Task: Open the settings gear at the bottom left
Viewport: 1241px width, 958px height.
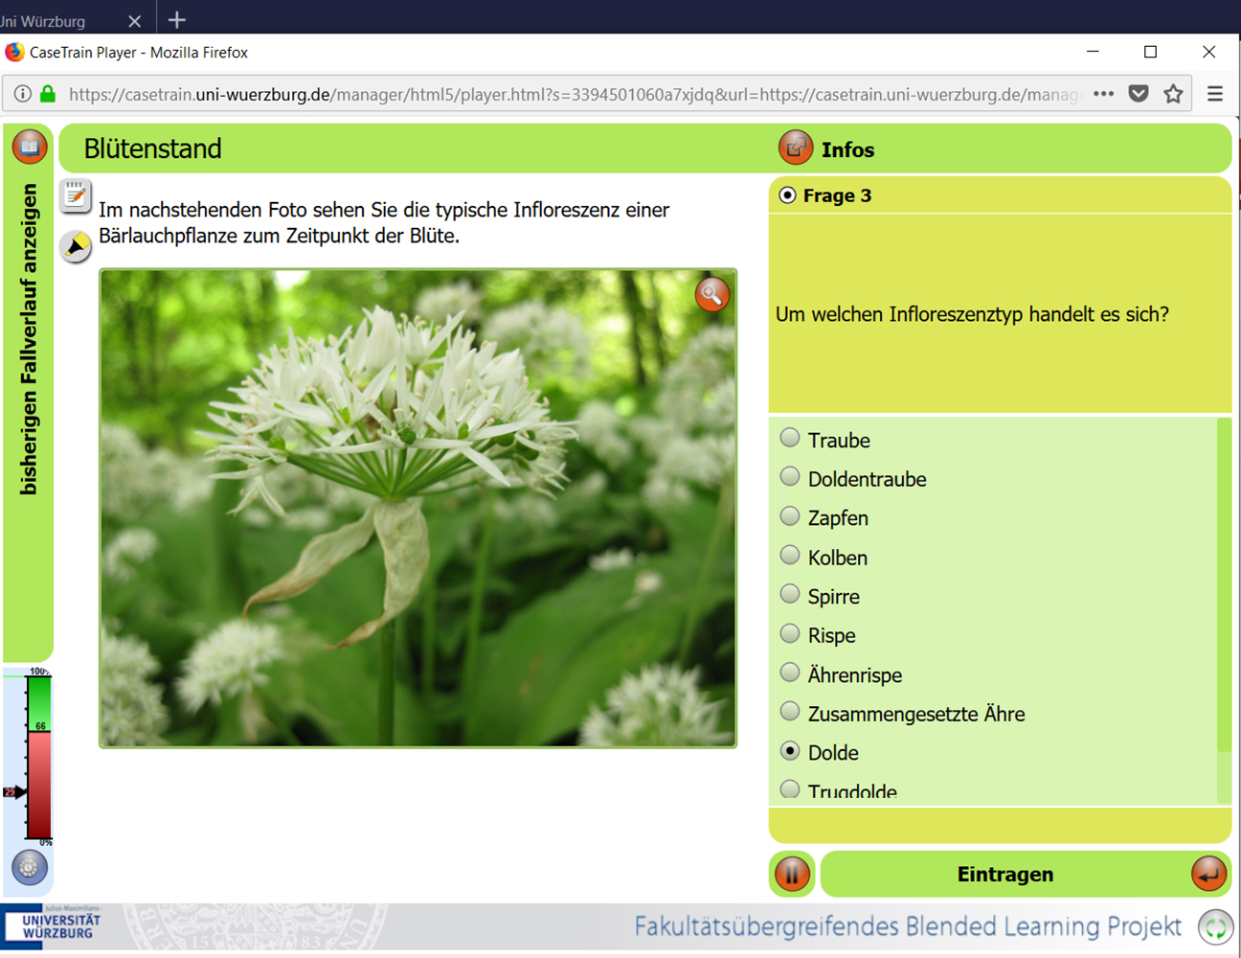Action: coord(30,867)
